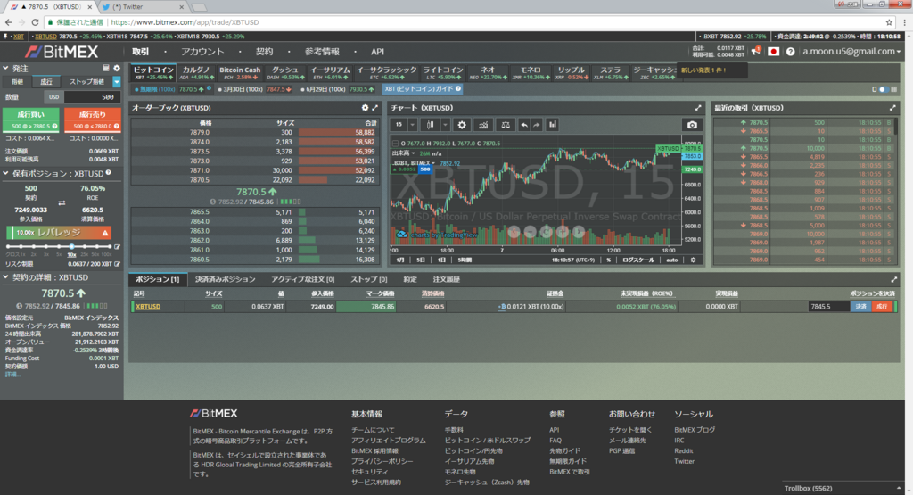The height and width of the screenshot is (495, 913).
Task: Set leverage slider to 25x mark
Action: [x=85, y=247]
